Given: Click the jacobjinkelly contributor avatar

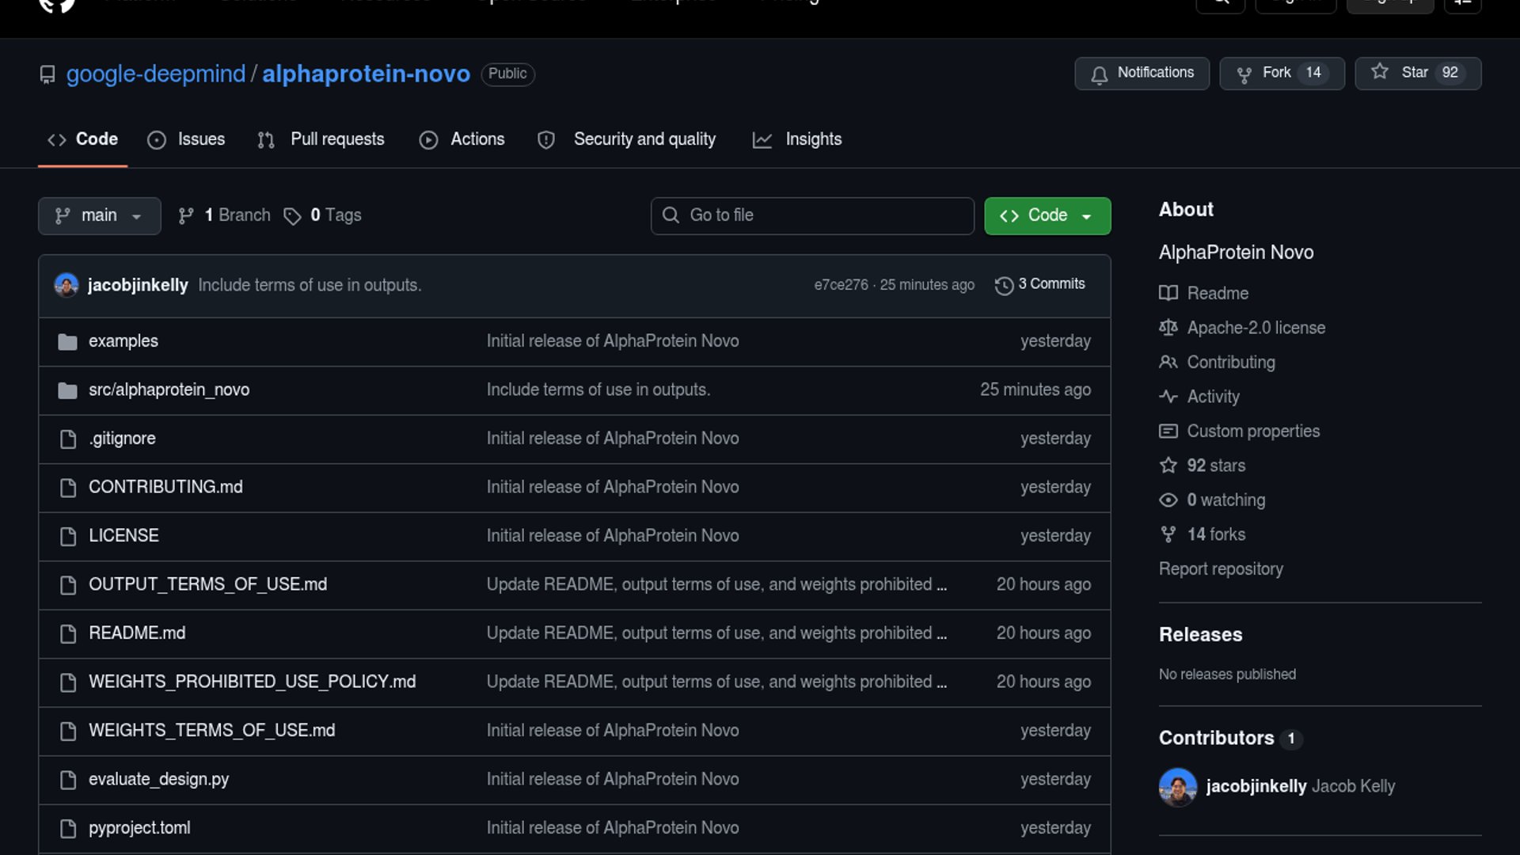Looking at the screenshot, I should pos(1178,787).
